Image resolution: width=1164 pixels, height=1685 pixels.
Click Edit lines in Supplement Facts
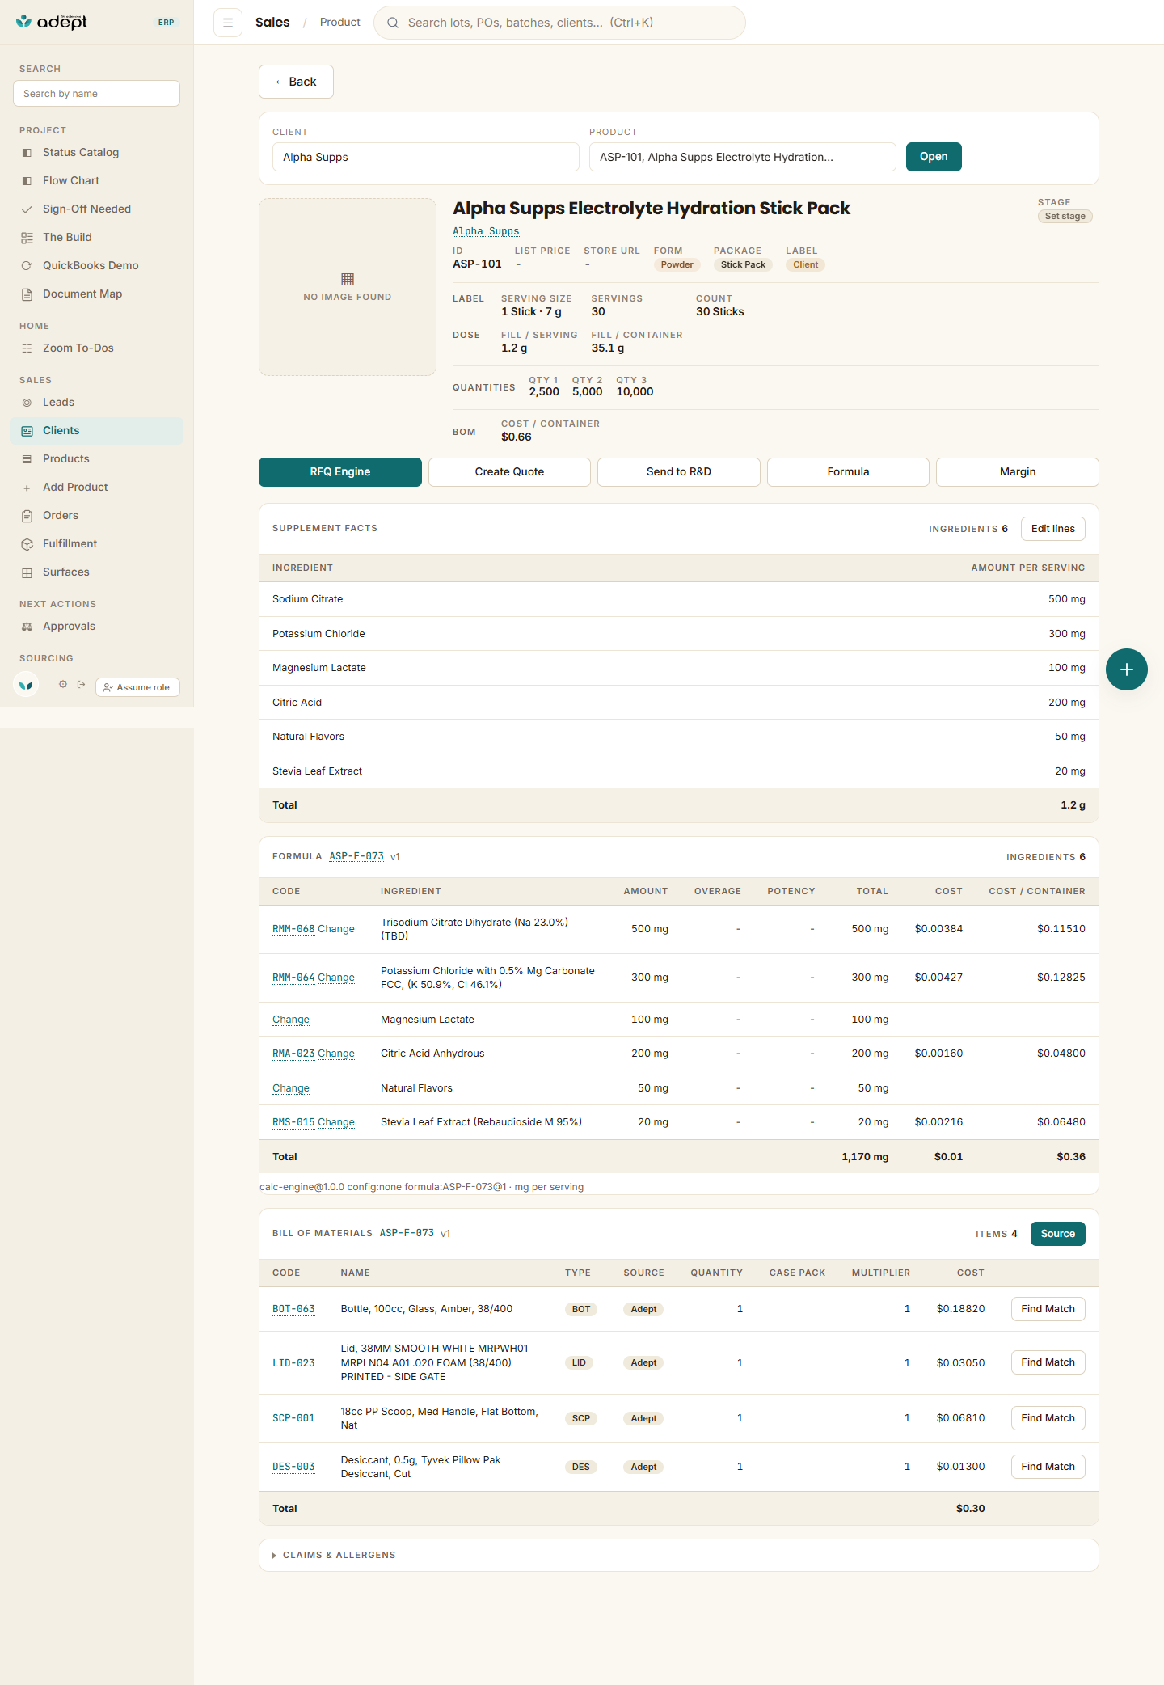click(x=1053, y=529)
